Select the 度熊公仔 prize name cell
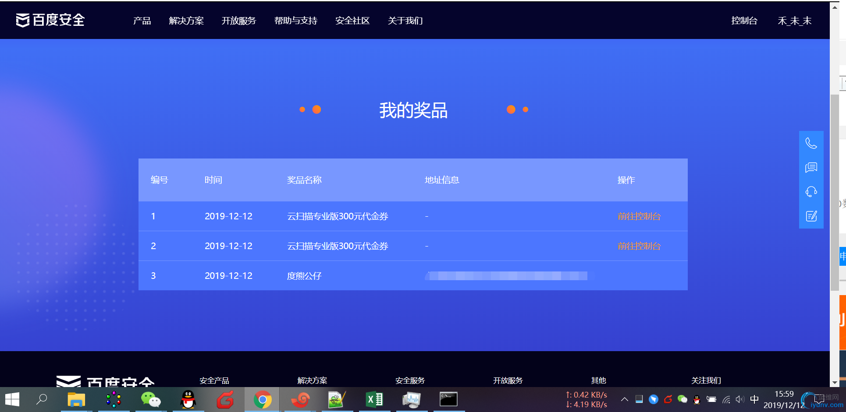Screen dimensions: 846x412 tap(304, 276)
